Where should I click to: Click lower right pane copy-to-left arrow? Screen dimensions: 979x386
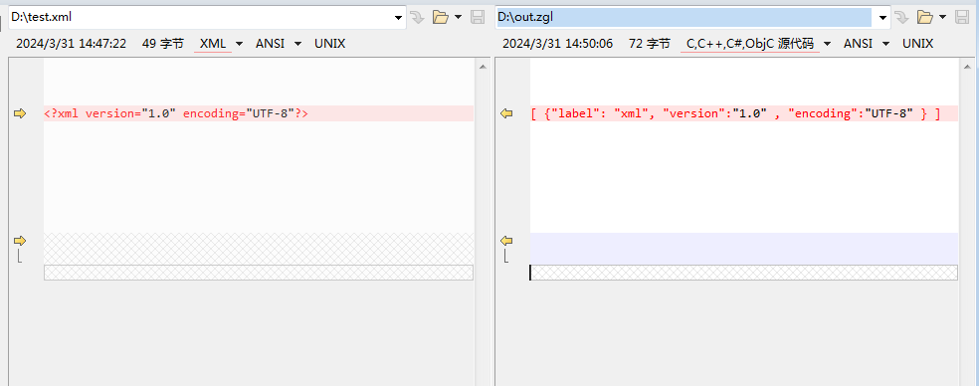[x=506, y=241]
